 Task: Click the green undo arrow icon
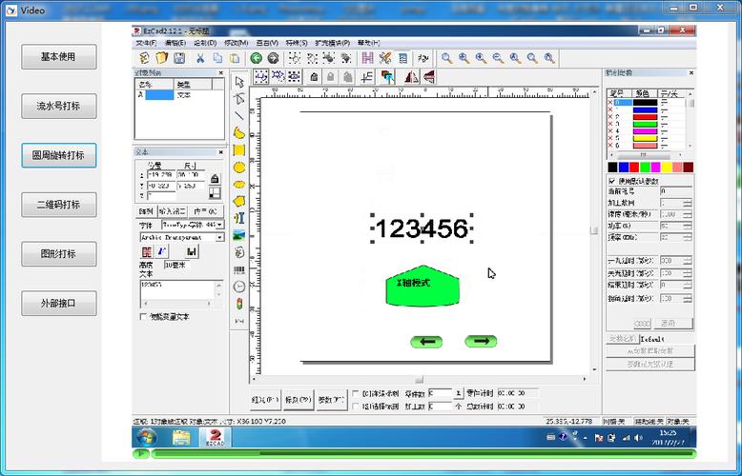256,58
